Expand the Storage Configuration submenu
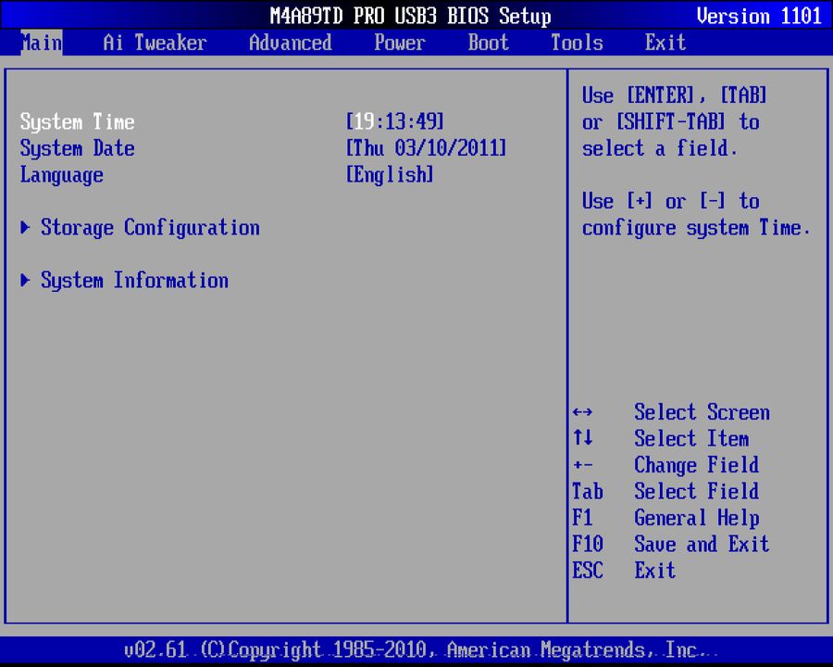 click(150, 228)
